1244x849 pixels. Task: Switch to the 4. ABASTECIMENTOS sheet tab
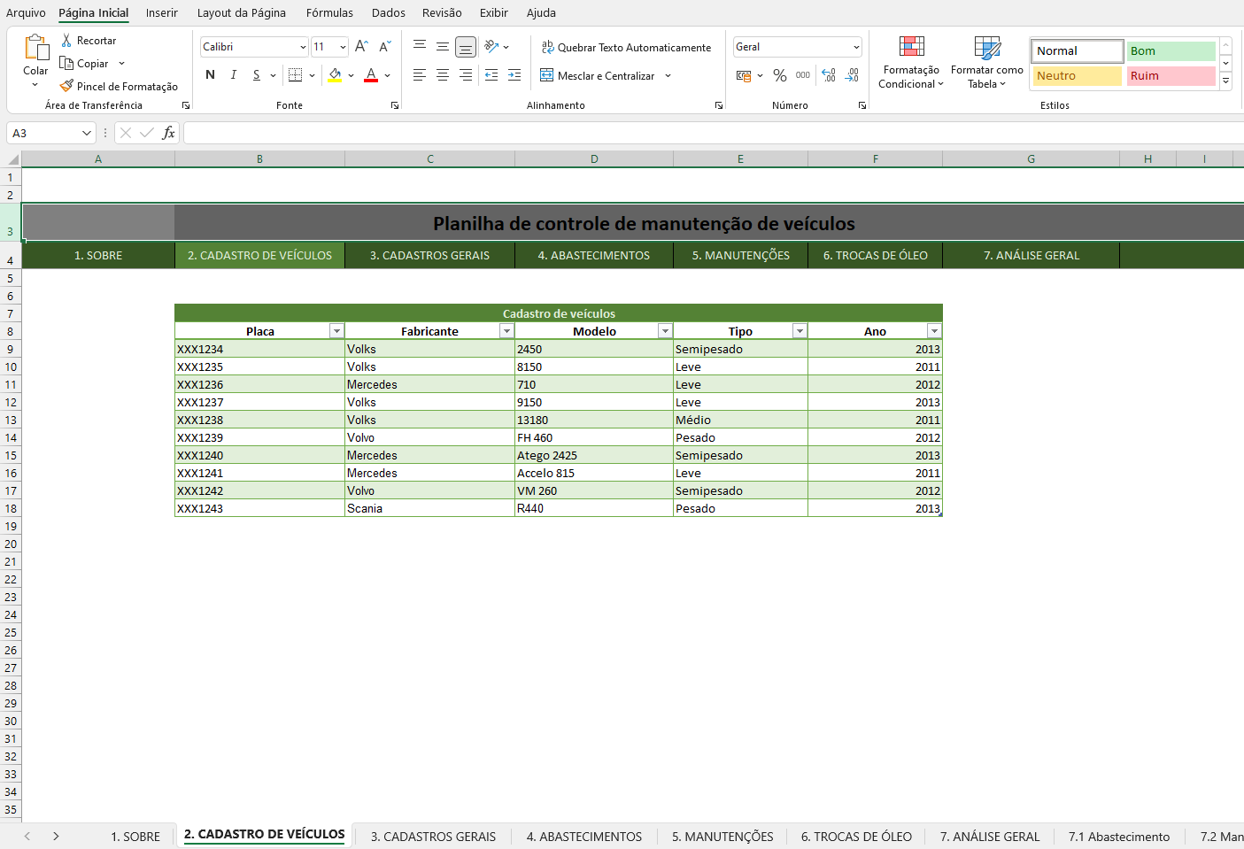583,837
